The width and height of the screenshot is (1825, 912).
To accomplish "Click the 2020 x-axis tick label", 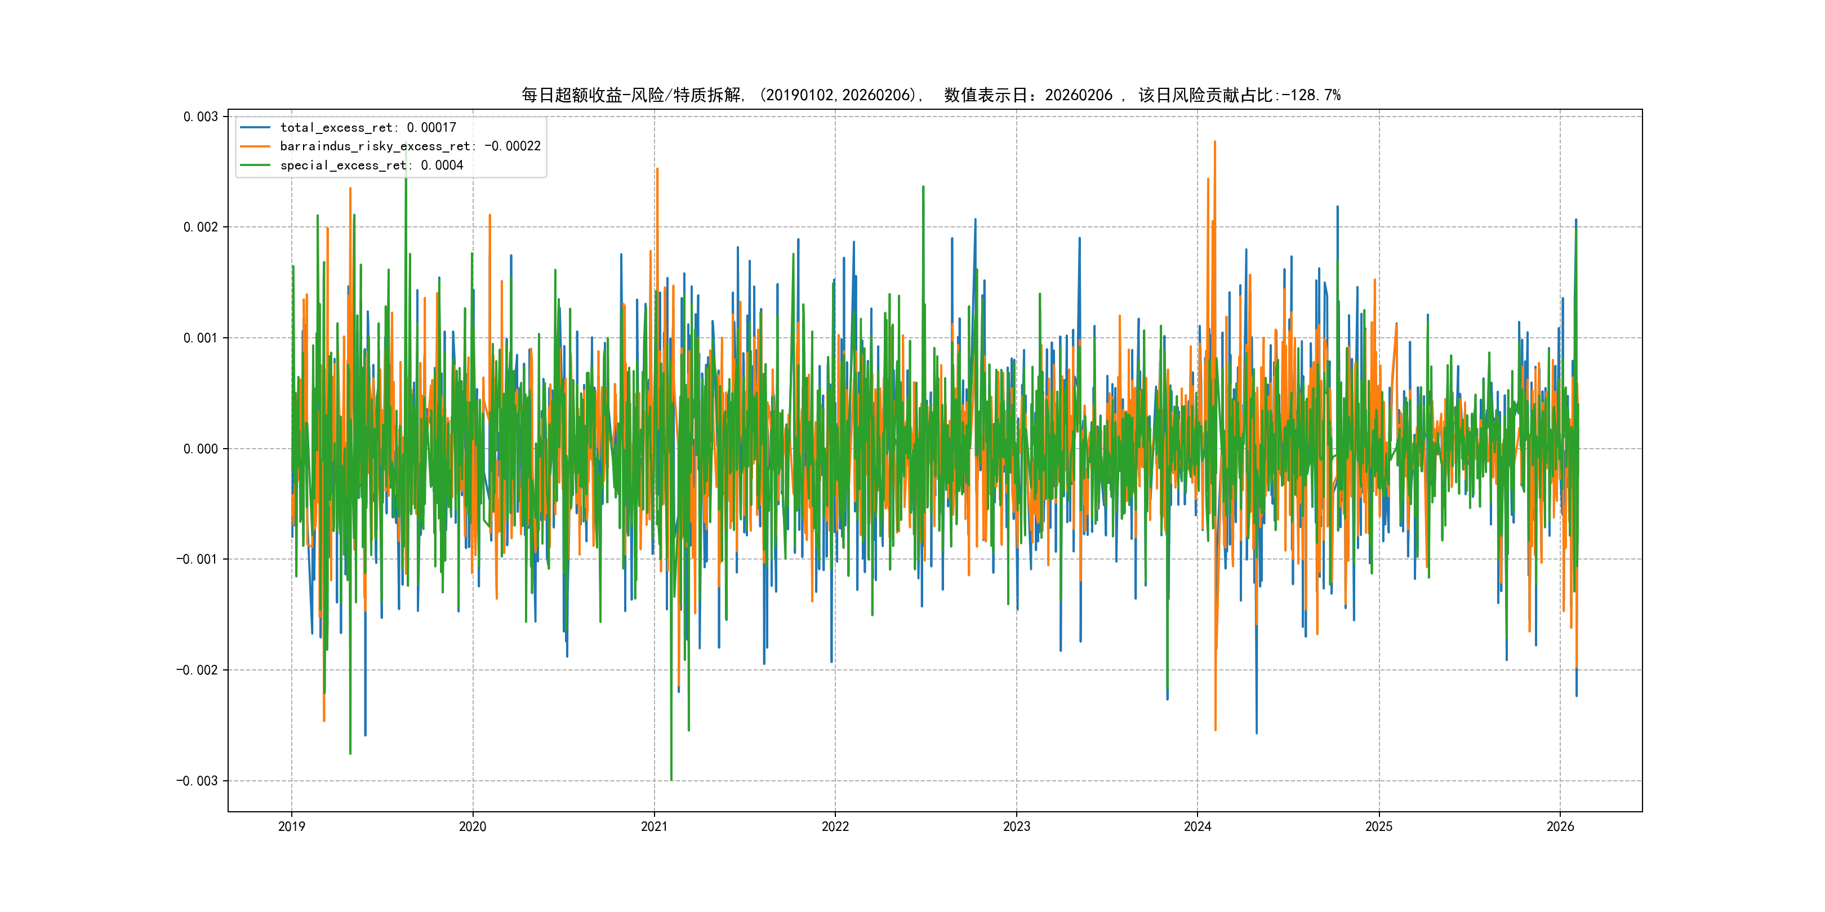I will (473, 826).
